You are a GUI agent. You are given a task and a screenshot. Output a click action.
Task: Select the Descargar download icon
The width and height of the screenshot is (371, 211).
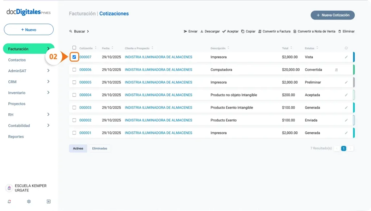coord(203,31)
